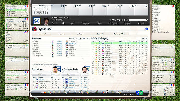
Task: Open the round badge icon in bottom toolbar
Action: click(x=70, y=92)
